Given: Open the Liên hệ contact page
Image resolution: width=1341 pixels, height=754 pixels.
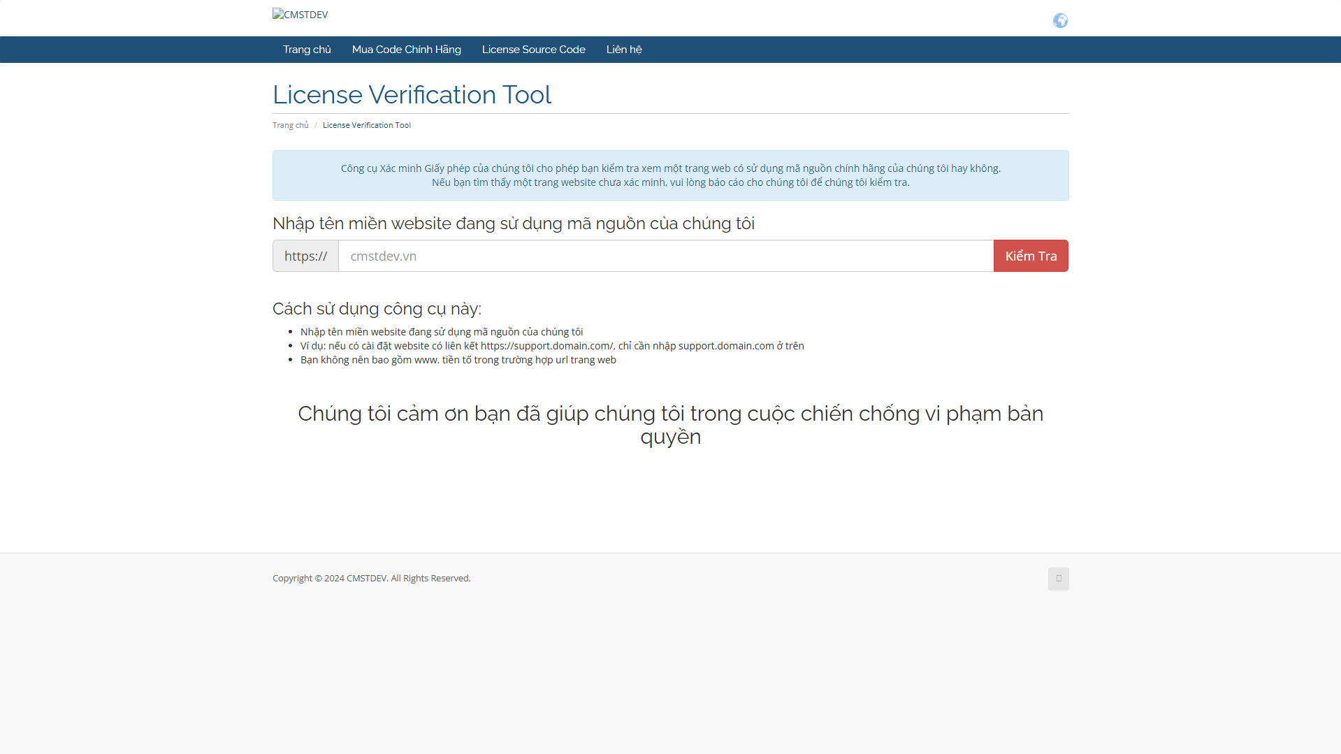Looking at the screenshot, I should (x=623, y=50).
